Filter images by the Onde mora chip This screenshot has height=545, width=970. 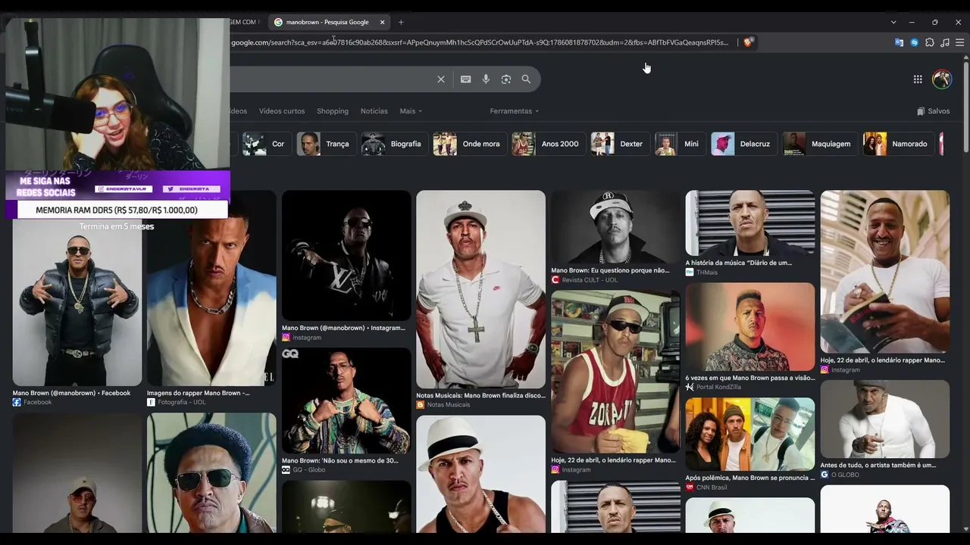coord(468,144)
